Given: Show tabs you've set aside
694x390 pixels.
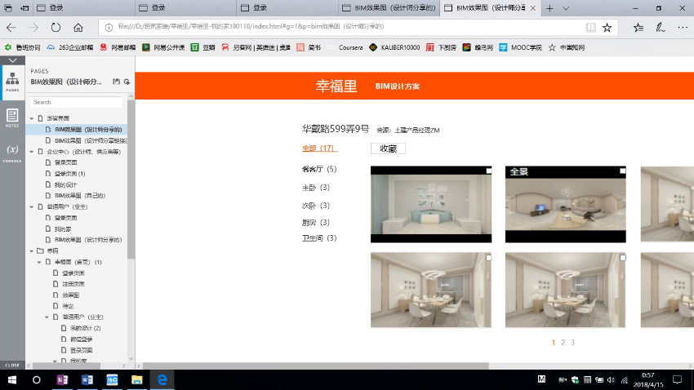Looking at the screenshot, I should 8,8.
